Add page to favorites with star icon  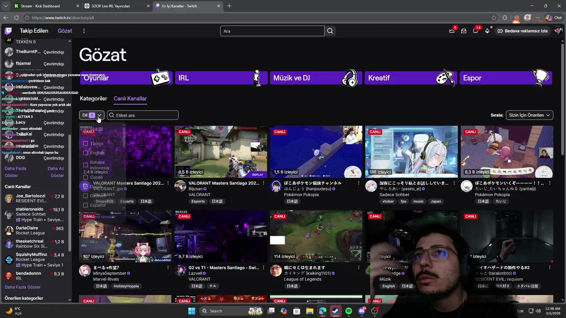tap(494, 18)
